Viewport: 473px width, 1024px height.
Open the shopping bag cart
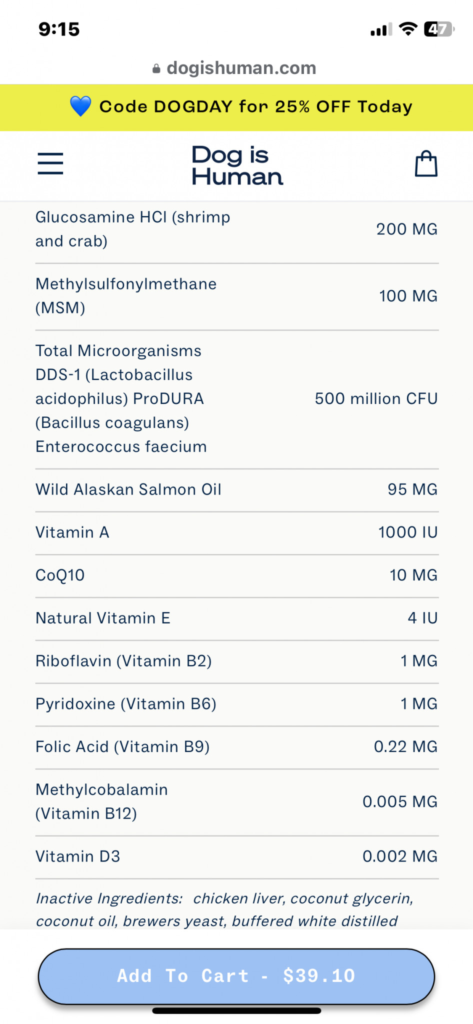426,163
